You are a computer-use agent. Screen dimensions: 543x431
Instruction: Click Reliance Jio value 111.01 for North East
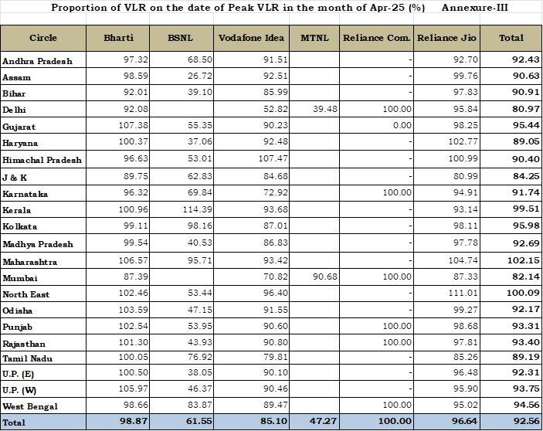[x=463, y=294]
